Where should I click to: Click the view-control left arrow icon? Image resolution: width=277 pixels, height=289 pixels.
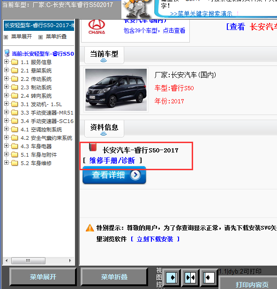point(209,277)
